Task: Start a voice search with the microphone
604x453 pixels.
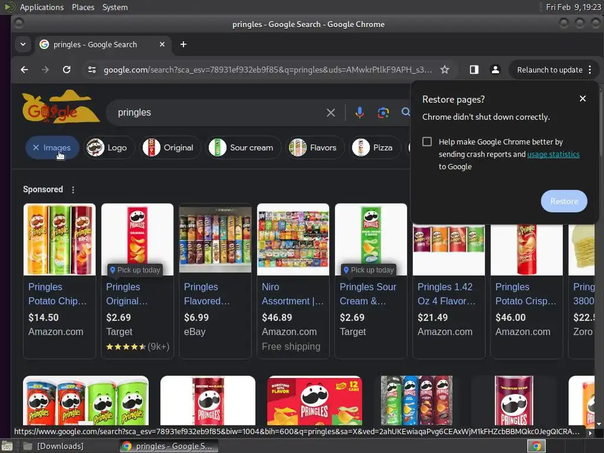Action: [x=359, y=113]
